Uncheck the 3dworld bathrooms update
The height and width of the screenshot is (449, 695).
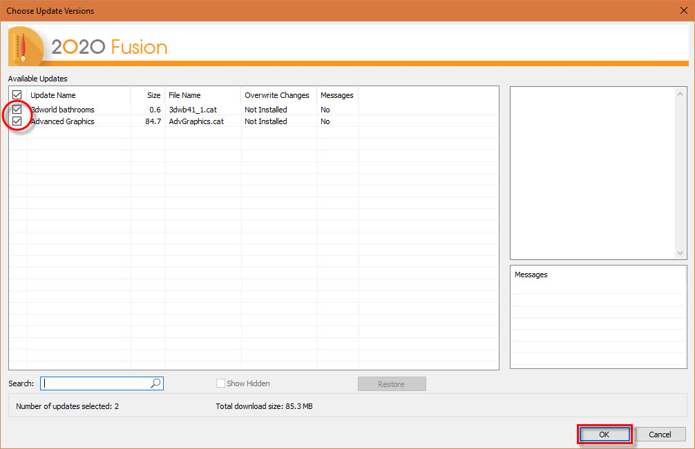tap(16, 109)
